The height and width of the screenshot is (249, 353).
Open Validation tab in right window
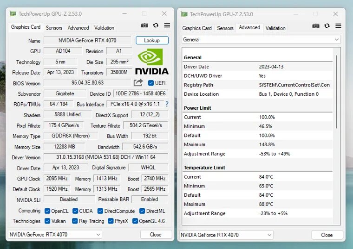coord(275,28)
